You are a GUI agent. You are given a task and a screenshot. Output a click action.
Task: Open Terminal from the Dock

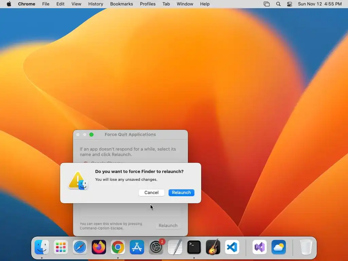click(194, 247)
